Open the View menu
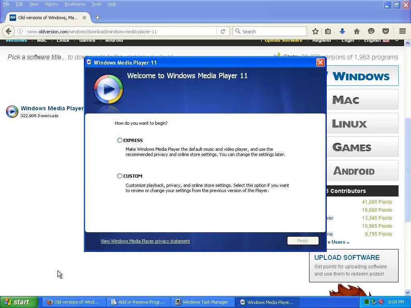The height and width of the screenshot is (308, 411). pyautogui.click(x=34, y=4)
